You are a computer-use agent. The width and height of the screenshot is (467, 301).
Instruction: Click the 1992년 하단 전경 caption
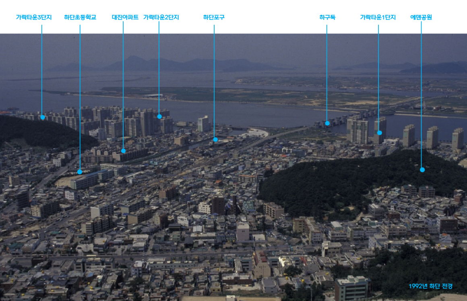430,286
